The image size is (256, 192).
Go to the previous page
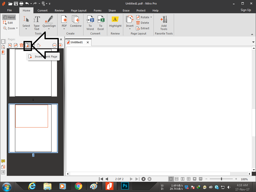coord(107,179)
